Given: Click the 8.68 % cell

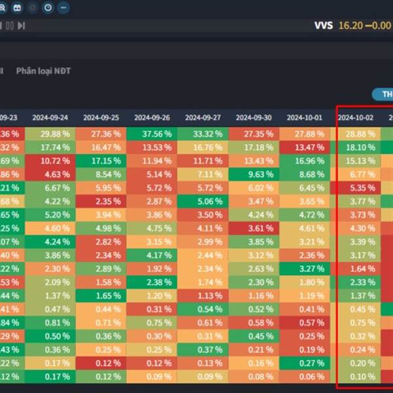Looking at the screenshot, I should coord(305,174).
